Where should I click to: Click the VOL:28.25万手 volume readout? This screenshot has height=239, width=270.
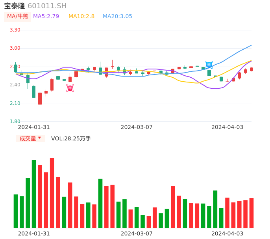pyautogui.click(x=71, y=138)
